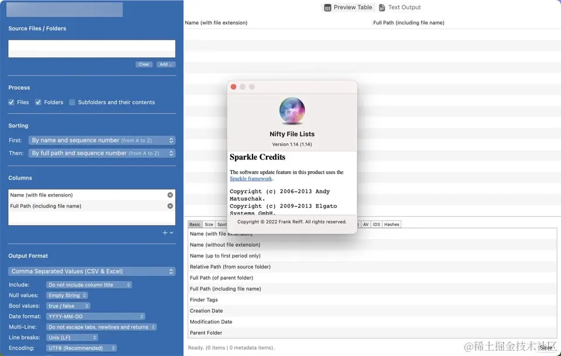Remove the Full Path (including file name) column
The height and width of the screenshot is (356, 561).
click(170, 206)
